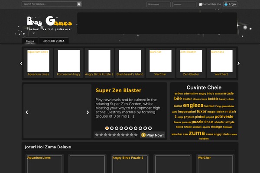The width and height of the screenshot is (260, 173).
Task: Open the JOCURI ZUMA tab
Action: (54, 41)
